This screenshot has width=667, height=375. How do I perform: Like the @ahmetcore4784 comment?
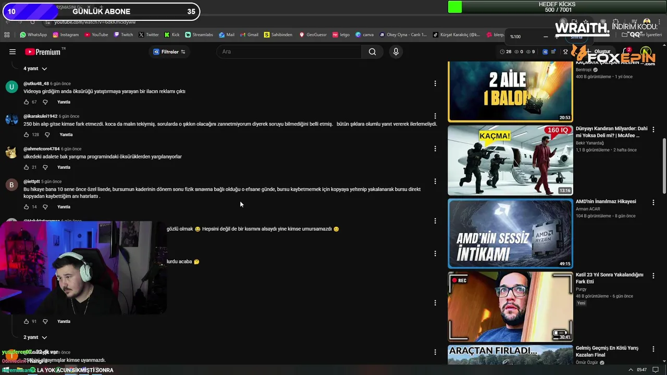(26, 167)
